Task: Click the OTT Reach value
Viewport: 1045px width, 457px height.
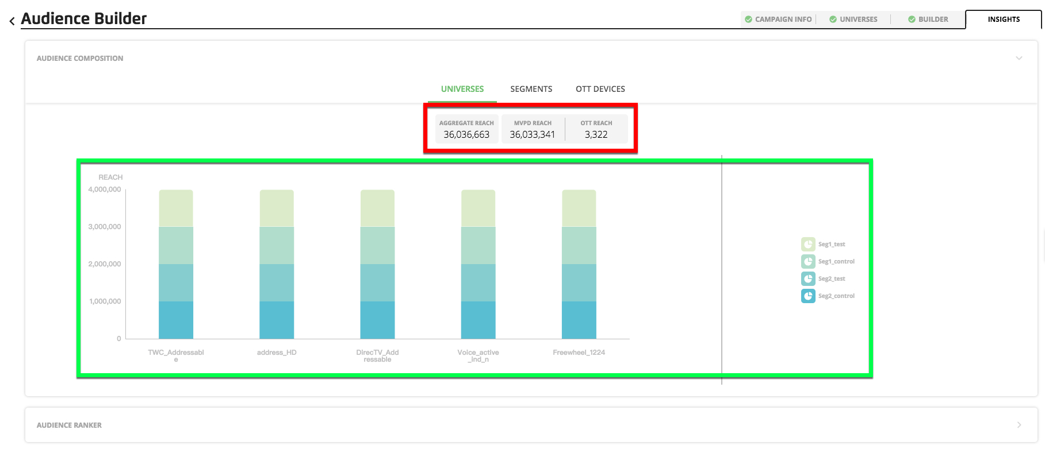Action: click(596, 134)
